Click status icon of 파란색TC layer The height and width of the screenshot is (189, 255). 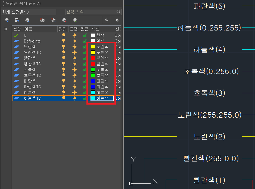16,87
